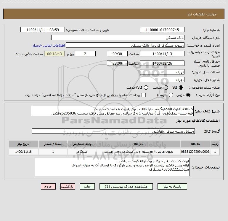Click the delivery city field تهران

coord(162,80)
